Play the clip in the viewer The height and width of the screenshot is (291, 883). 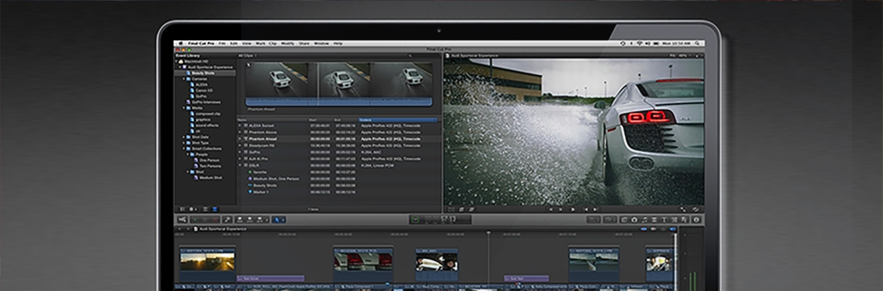tap(573, 209)
